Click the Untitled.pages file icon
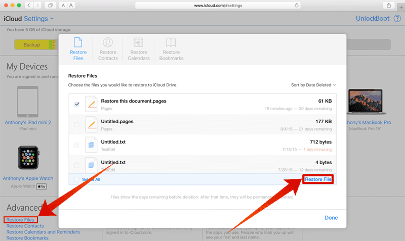The height and width of the screenshot is (241, 405). click(92, 124)
